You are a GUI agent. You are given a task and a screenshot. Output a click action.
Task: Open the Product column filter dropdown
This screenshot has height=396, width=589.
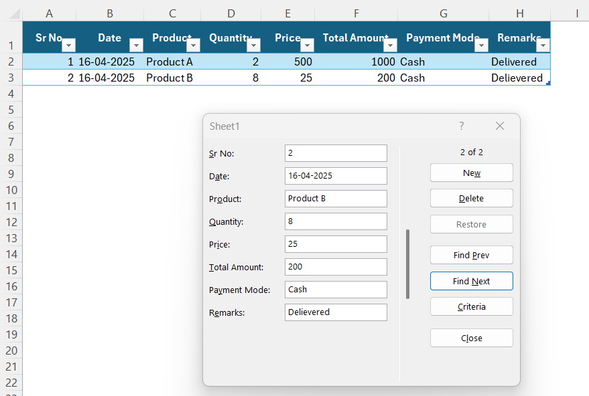tap(194, 45)
